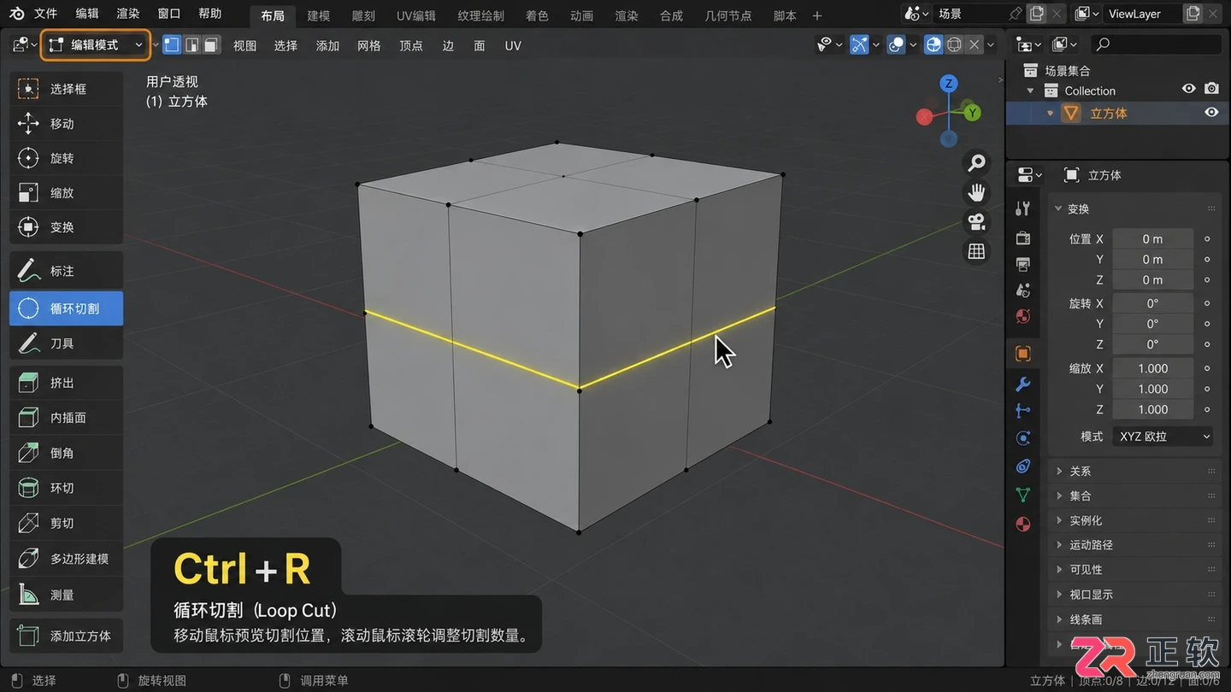Open the 编辑模式 mode dropdown
This screenshot has height=692, width=1231.
click(x=96, y=45)
